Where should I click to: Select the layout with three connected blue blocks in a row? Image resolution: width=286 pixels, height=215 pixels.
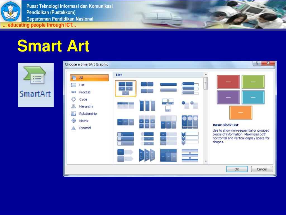[126, 122]
